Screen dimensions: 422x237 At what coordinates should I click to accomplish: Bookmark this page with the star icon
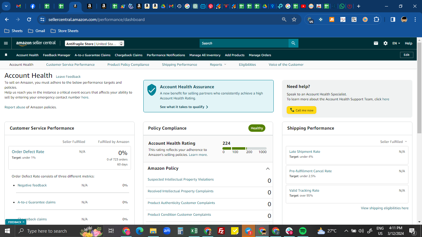pos(294,19)
